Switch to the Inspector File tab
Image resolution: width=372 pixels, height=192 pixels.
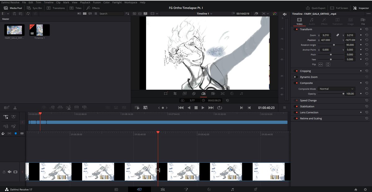[363, 21]
